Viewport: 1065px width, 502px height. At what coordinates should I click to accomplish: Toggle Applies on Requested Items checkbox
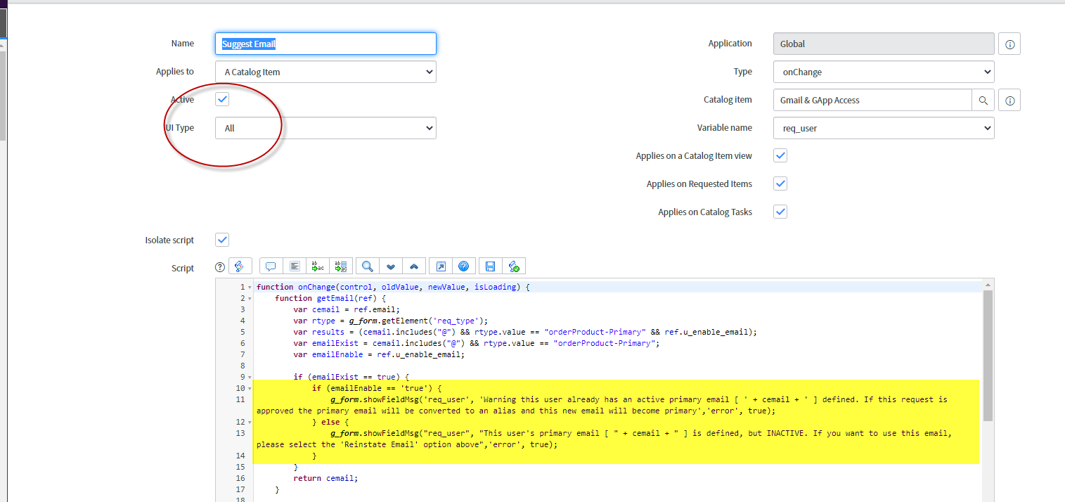[x=780, y=184]
